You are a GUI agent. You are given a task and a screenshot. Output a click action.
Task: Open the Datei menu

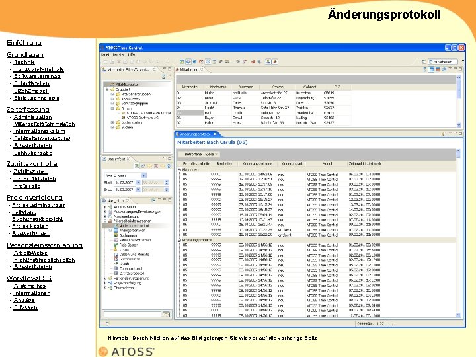point(105,54)
